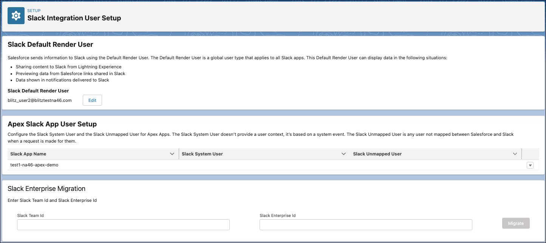Click the Slack Enterprise Id field label
Image resolution: width=546 pixels, height=243 pixels.
tap(277, 215)
